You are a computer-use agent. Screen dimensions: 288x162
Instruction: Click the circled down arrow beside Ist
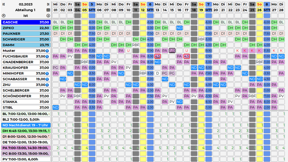click(48, 16)
